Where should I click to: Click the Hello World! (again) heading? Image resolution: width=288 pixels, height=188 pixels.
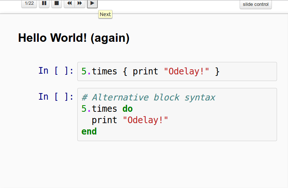[x=74, y=38]
